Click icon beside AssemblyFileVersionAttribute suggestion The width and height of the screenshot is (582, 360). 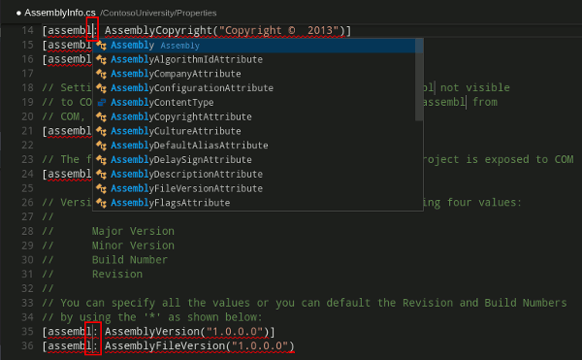click(101, 188)
